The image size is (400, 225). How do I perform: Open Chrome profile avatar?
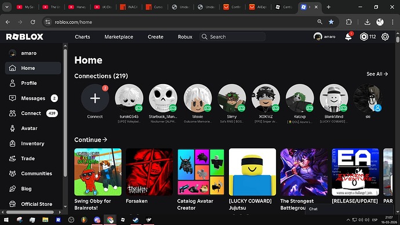(x=380, y=22)
